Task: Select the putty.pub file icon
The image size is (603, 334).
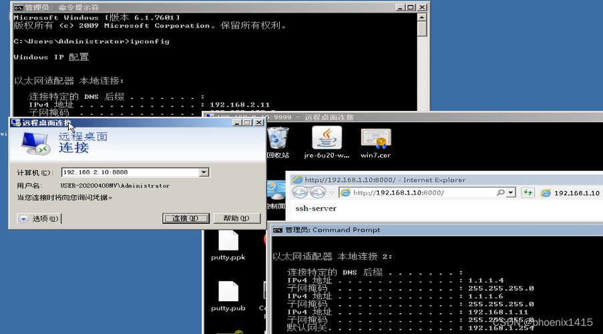Action: (x=228, y=293)
